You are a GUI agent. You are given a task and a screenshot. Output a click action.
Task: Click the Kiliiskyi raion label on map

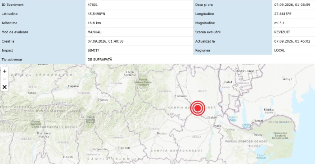click(269, 111)
